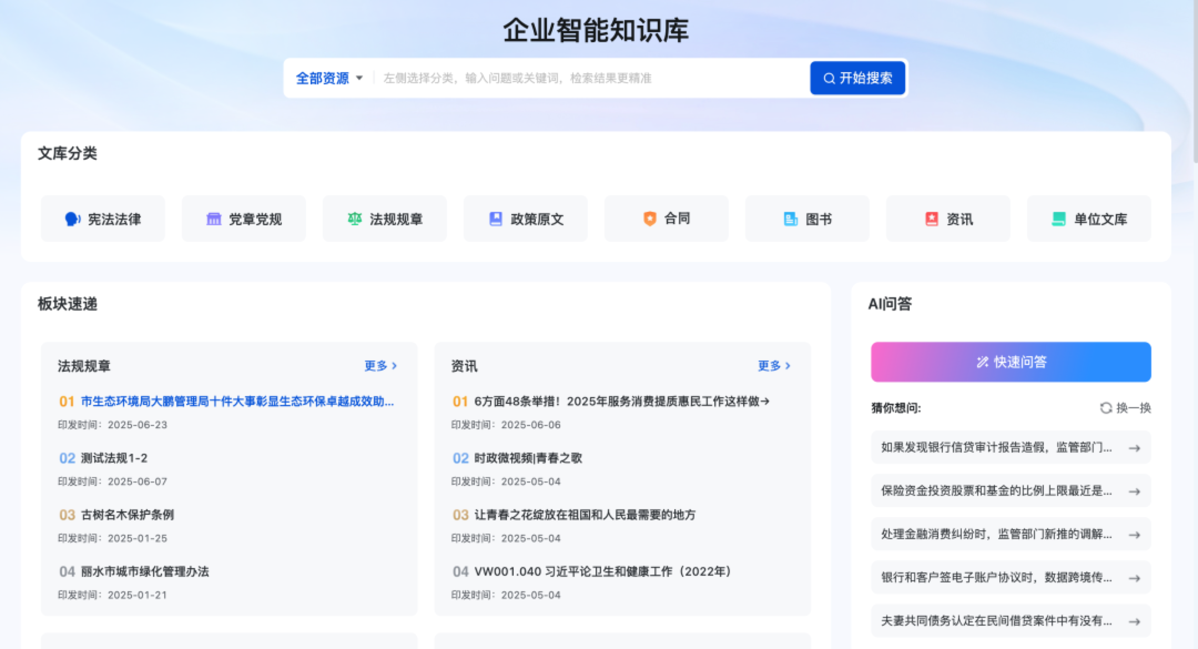Click the 合同 shield icon
Viewport: 1198px width, 649px height.
tap(649, 219)
